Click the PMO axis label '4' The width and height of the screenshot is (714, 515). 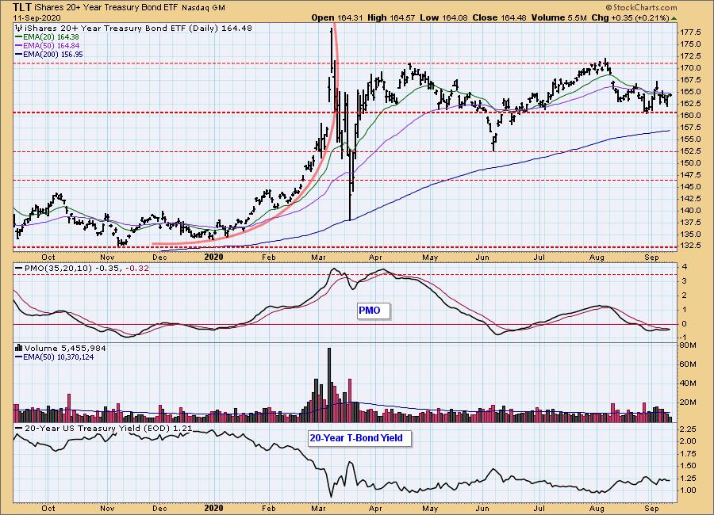[684, 267]
